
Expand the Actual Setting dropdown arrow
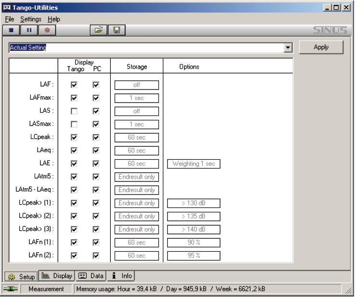[x=289, y=48]
